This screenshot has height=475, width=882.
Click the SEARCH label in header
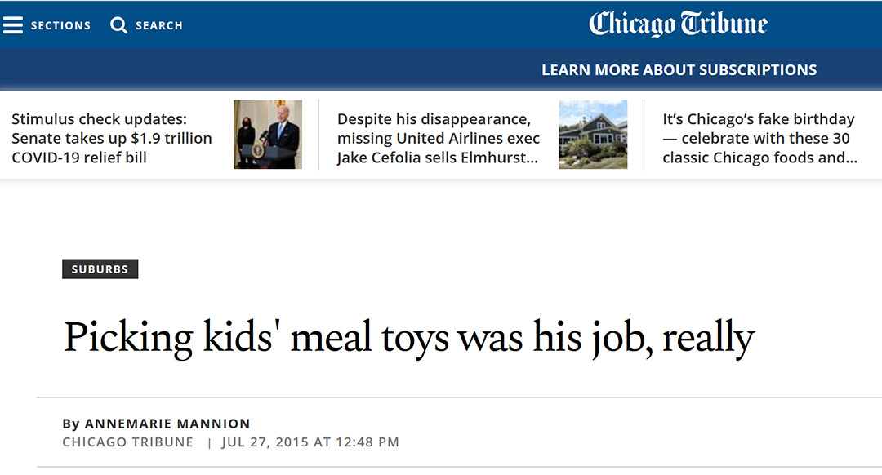pyautogui.click(x=159, y=25)
